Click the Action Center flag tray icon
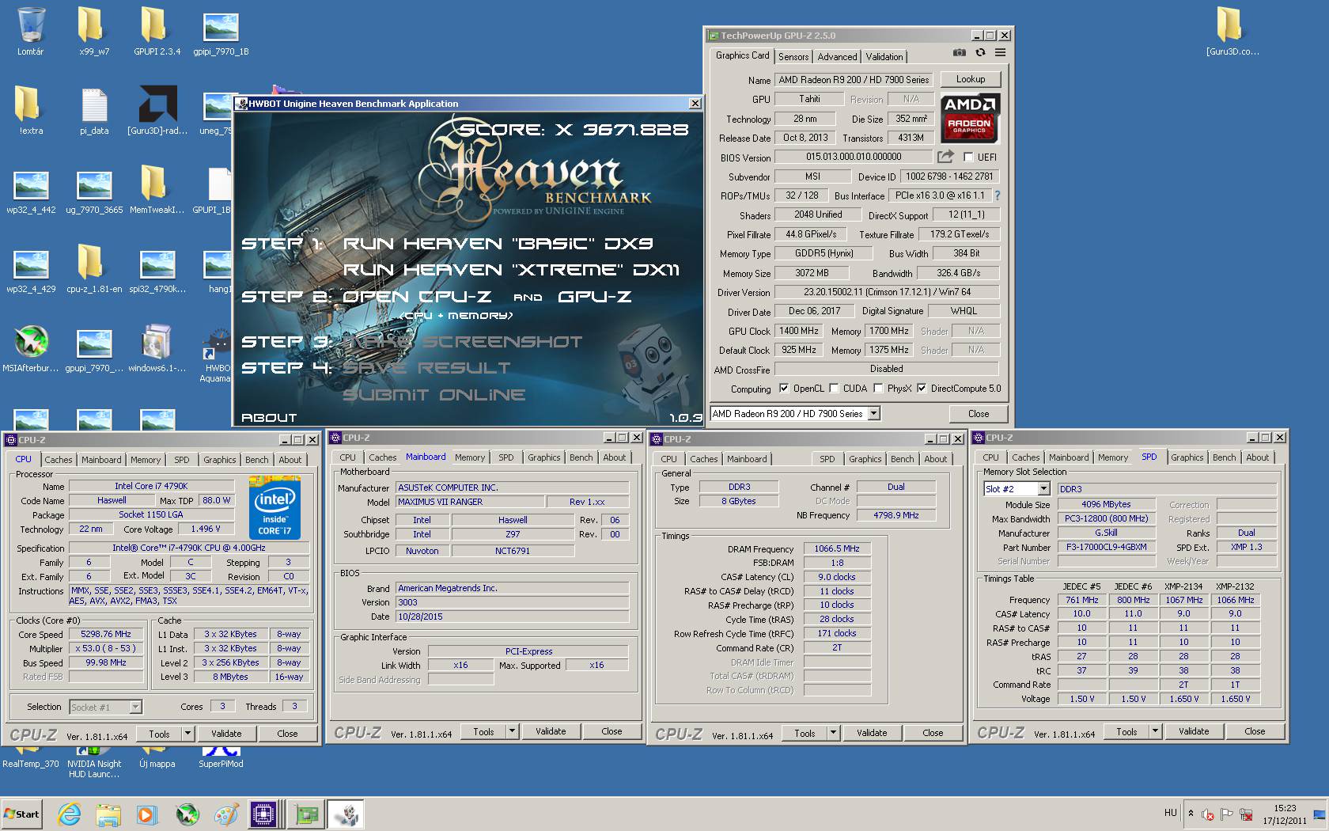This screenshot has height=831, width=1329. pos(1227,813)
